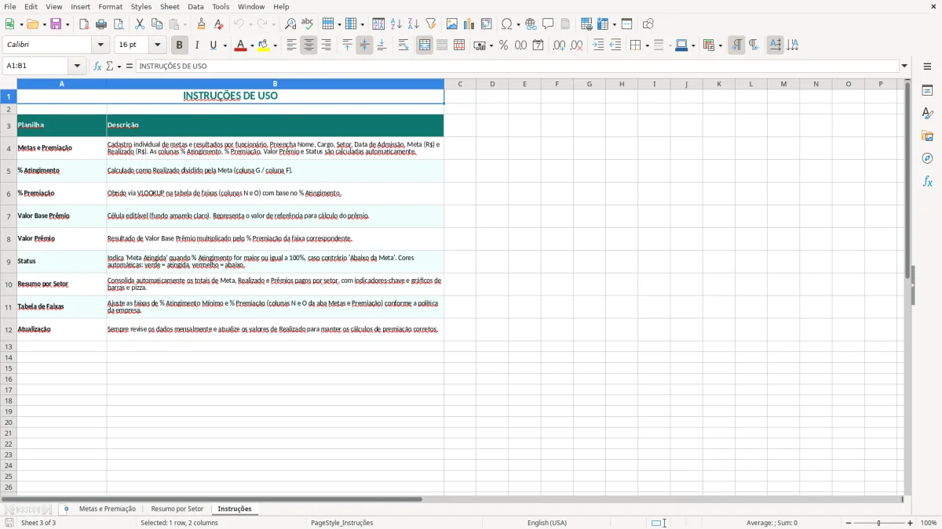This screenshot has height=529, width=942.
Task: Adjust the zoom slider in status bar
Action: click(879, 523)
